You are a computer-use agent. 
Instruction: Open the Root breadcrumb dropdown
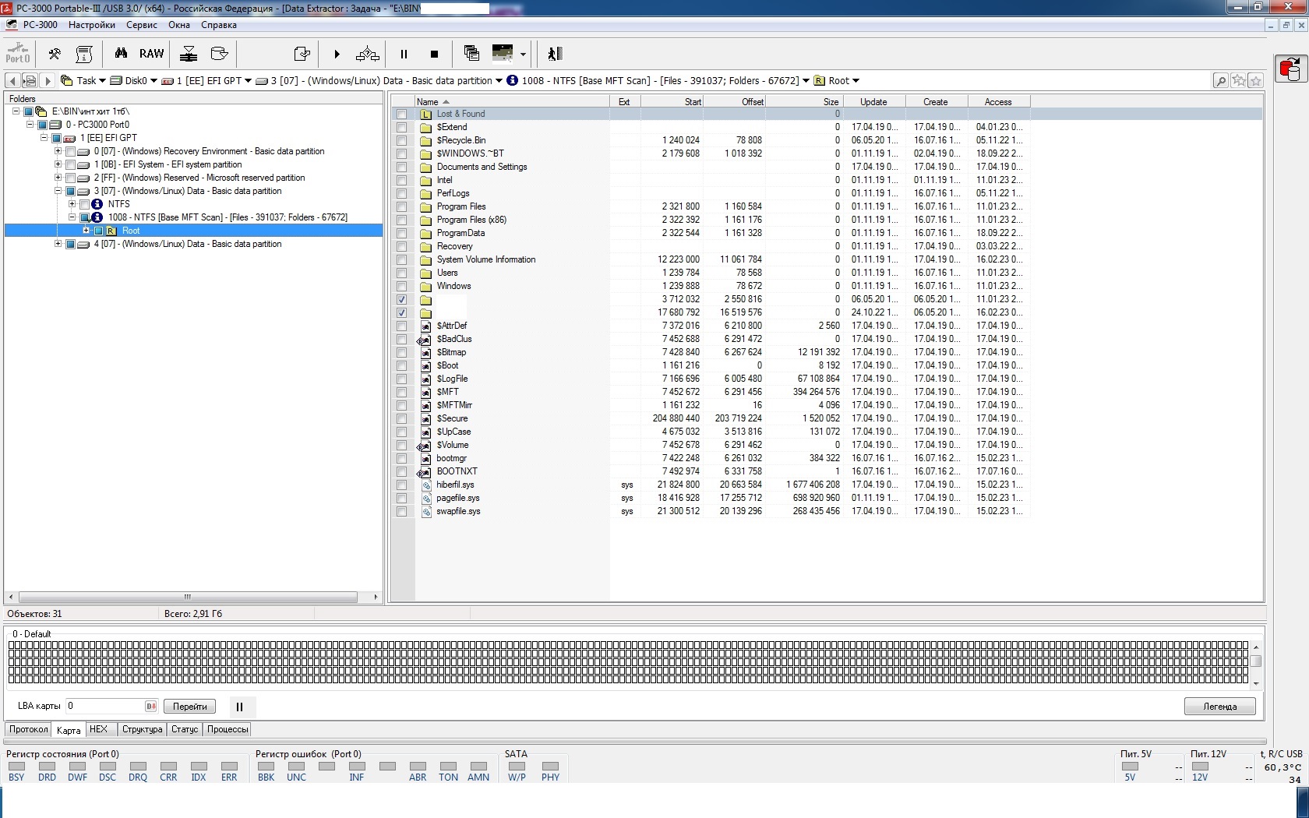click(x=856, y=81)
